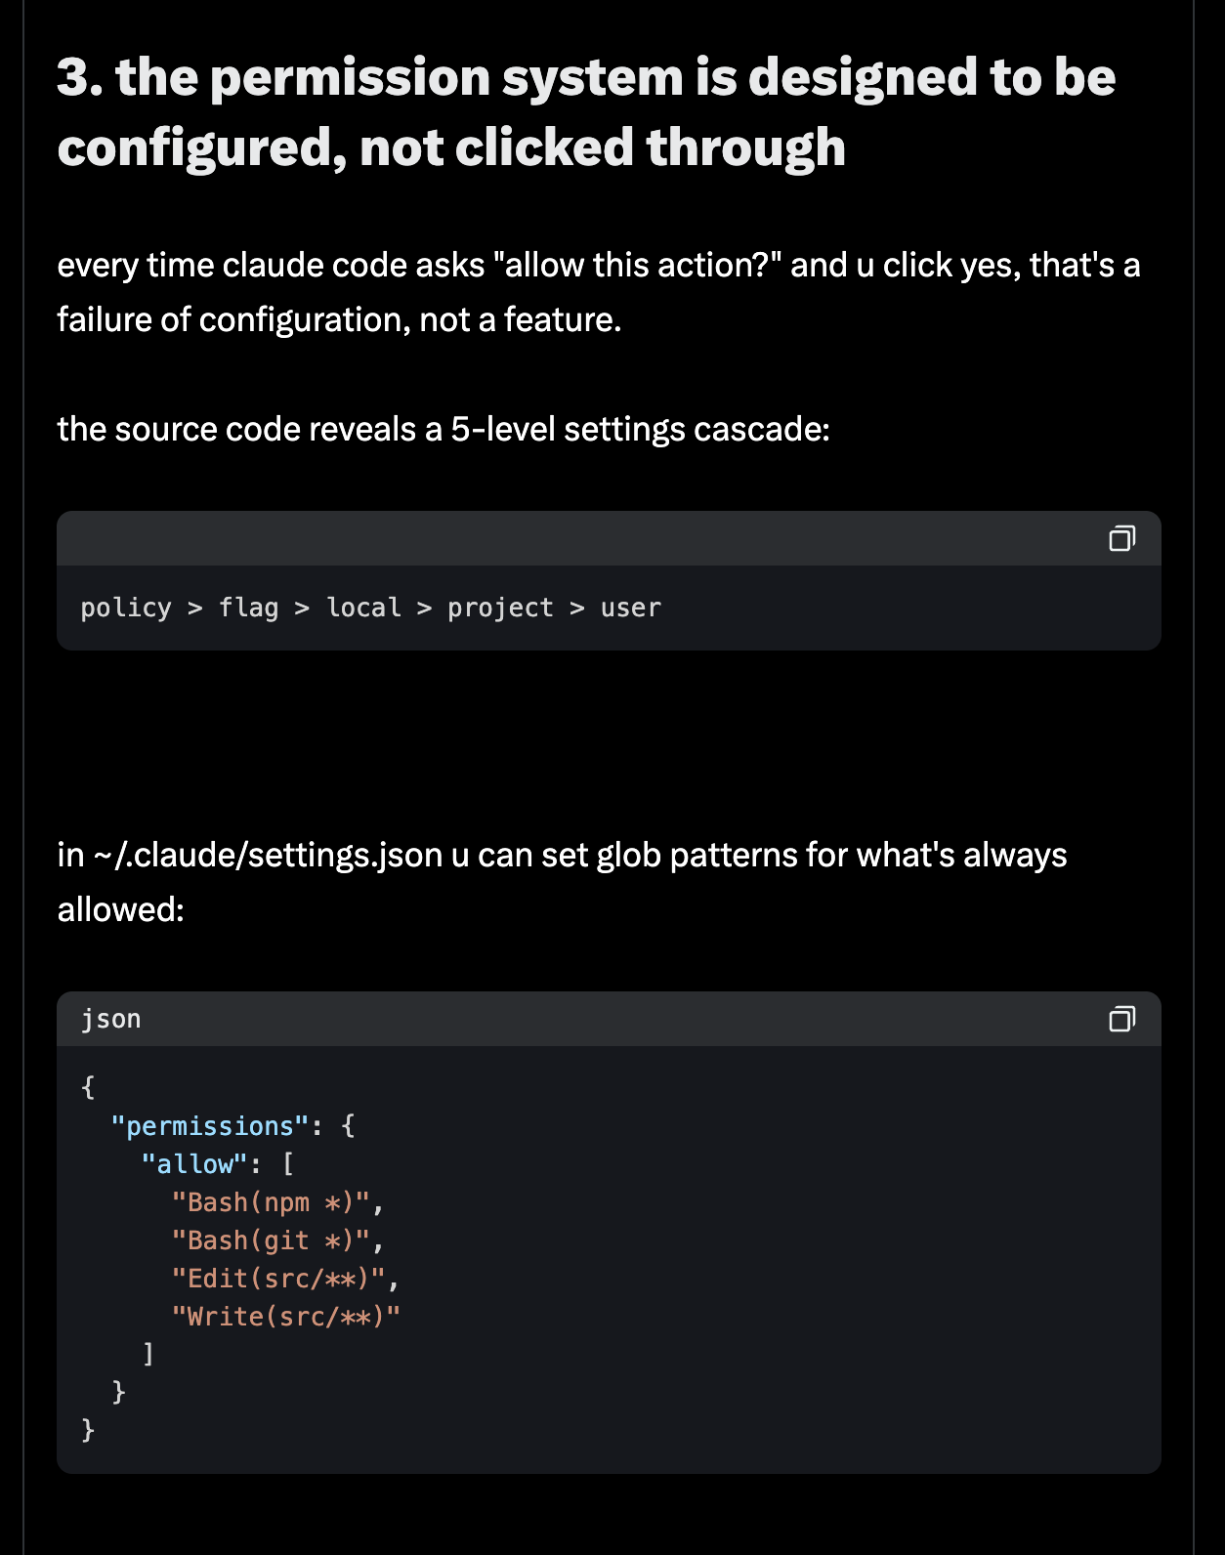Viewport: 1225px width, 1555px height.
Task: Copy the json permissions code block
Action: pyautogui.click(x=1121, y=1019)
